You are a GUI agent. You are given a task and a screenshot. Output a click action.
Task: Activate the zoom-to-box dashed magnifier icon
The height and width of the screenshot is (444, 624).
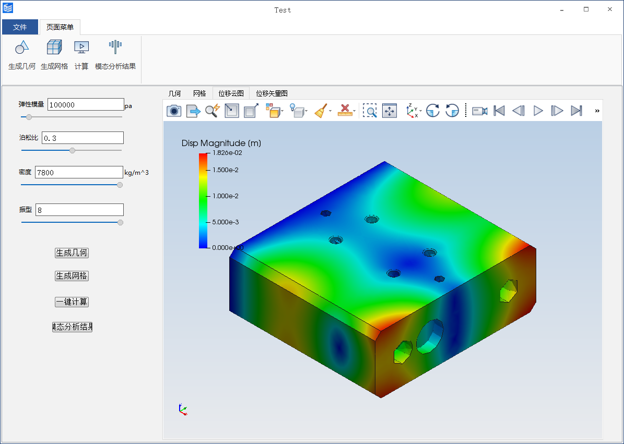pyautogui.click(x=370, y=111)
